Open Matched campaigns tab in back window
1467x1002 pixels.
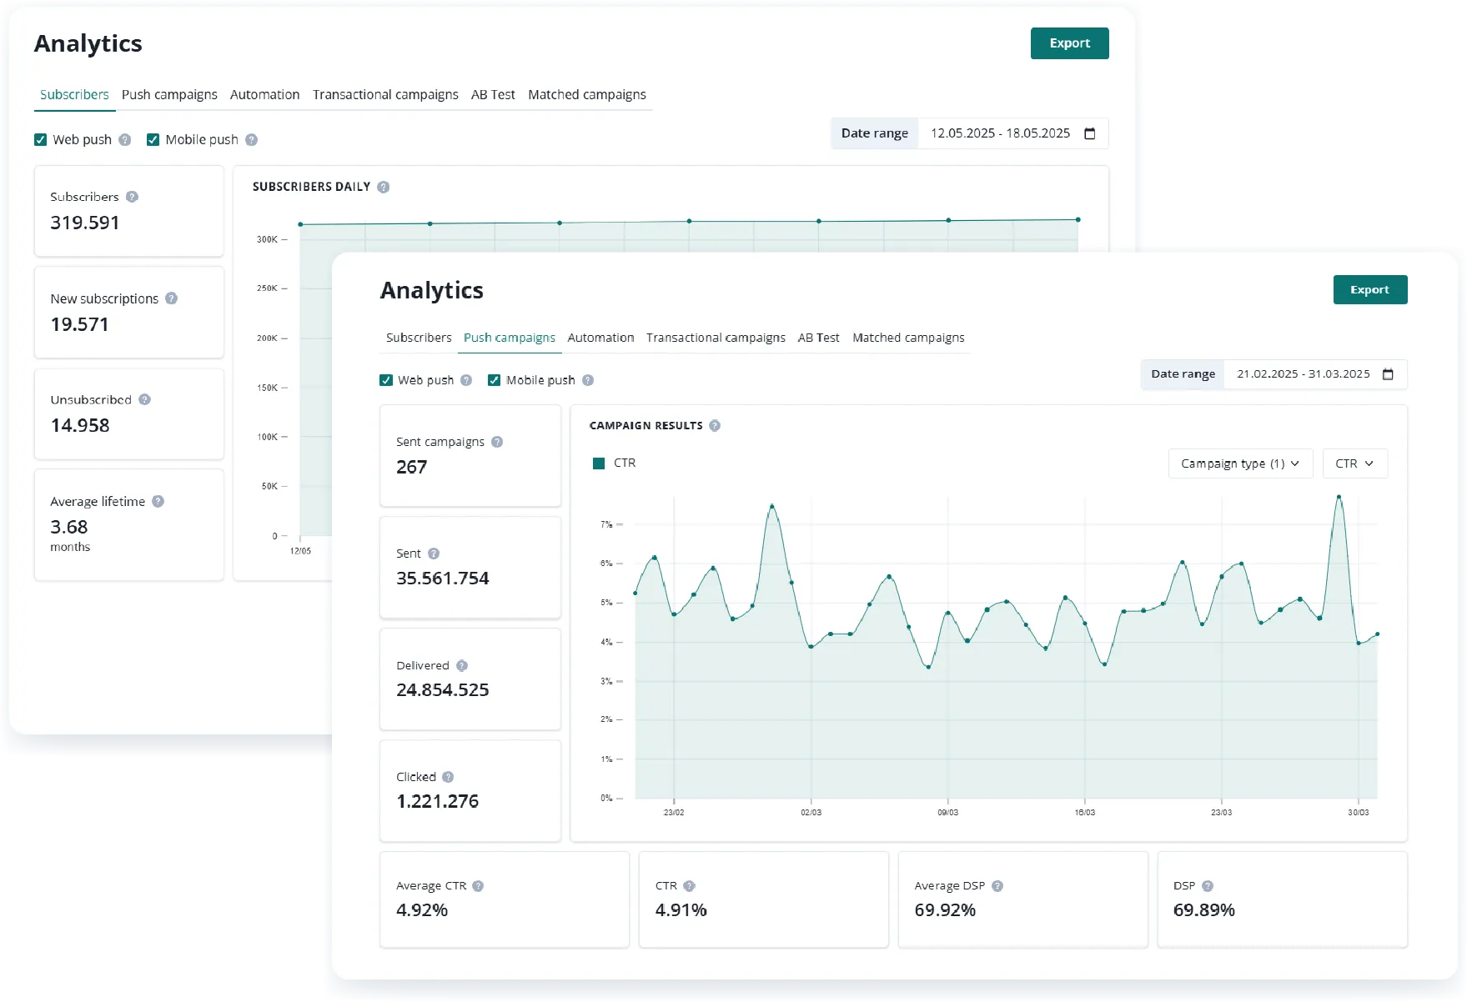[587, 95]
